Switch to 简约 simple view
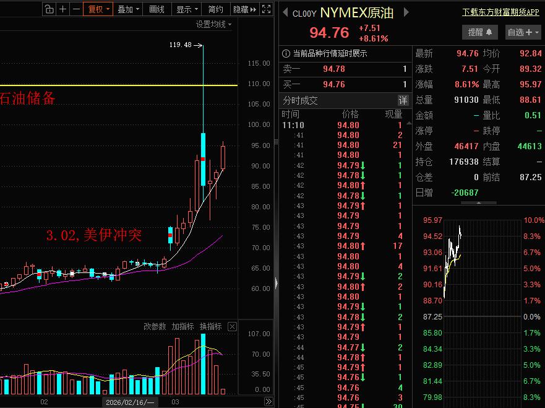This screenshot has height=408, width=545. [x=215, y=9]
